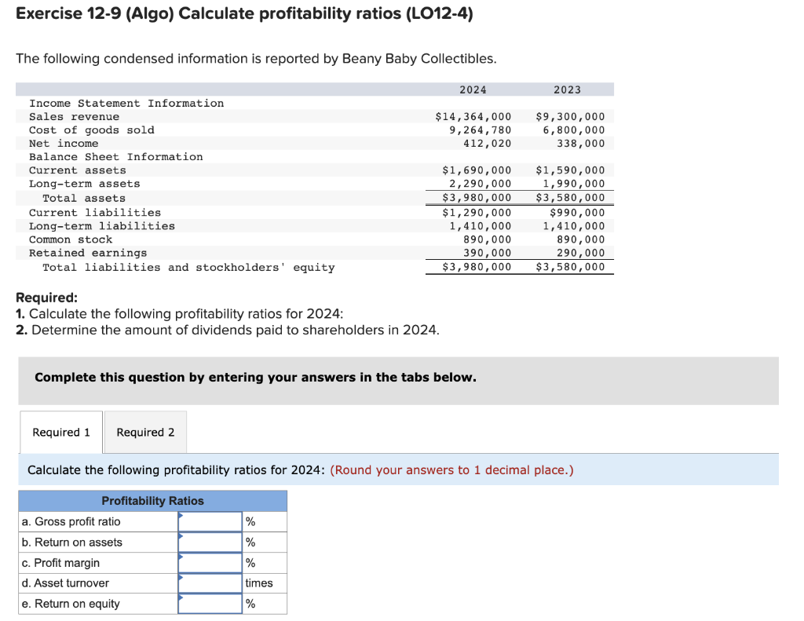Select the Required 1 tab
The height and width of the screenshot is (621, 804).
(60, 432)
